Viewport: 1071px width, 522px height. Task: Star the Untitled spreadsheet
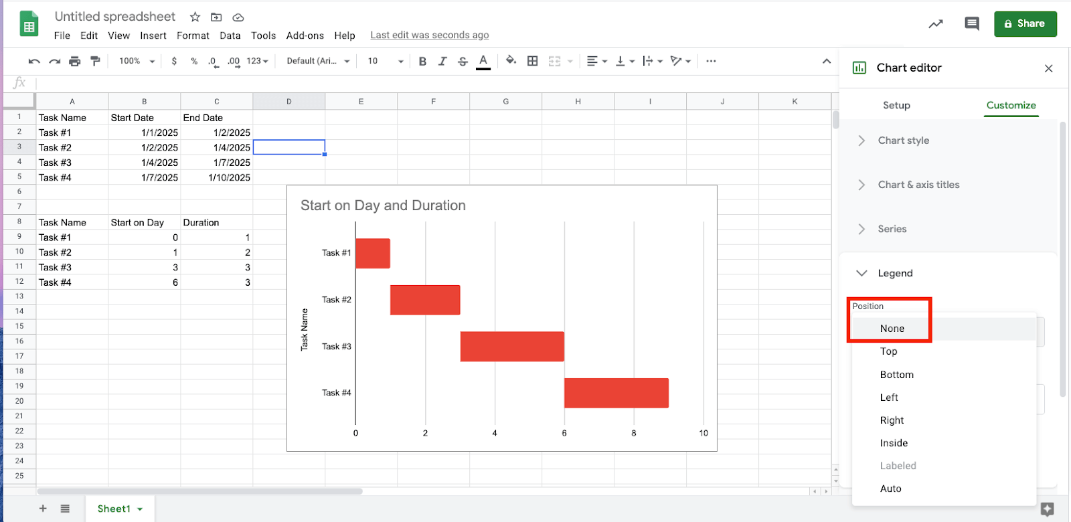(x=195, y=17)
